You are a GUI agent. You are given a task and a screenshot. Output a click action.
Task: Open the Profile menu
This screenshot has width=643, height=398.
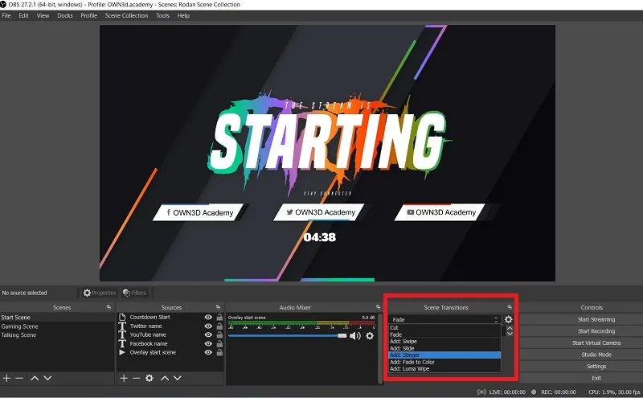coord(88,15)
